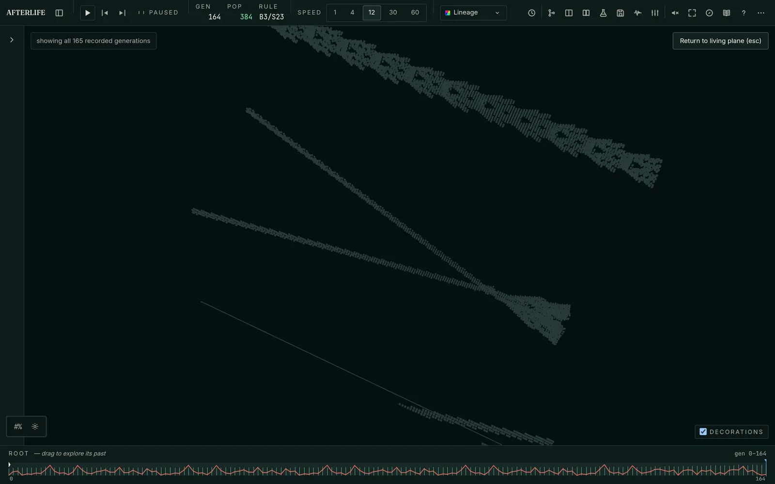Step back one generation
This screenshot has height=484, width=775.
click(x=105, y=13)
